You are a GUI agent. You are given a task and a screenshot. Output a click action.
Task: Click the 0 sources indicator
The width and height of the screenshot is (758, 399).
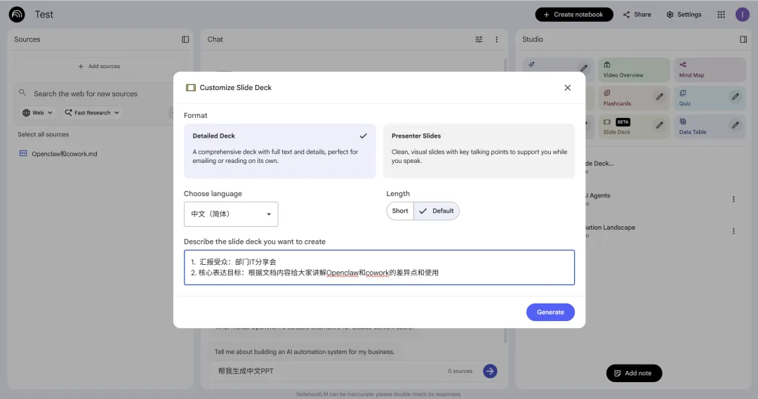460,371
